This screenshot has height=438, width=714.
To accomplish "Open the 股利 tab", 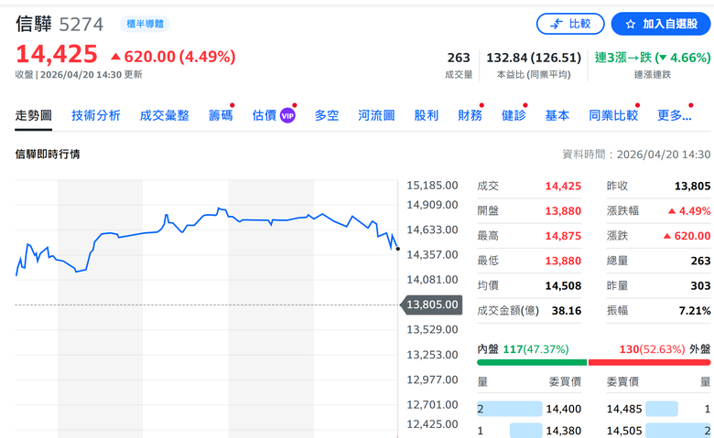I will [427, 115].
